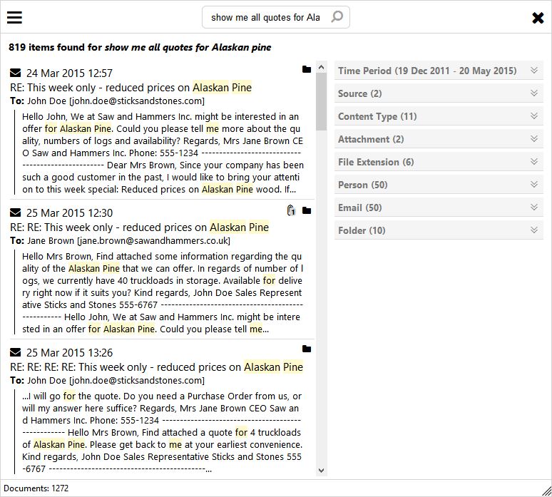Click the results list scrollbar thumb
This screenshot has width=552, height=497.
click(321, 102)
